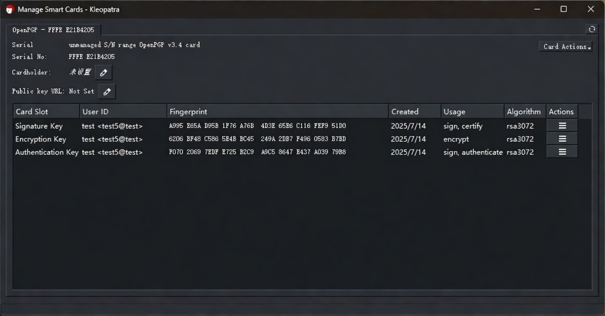Screen dimensions: 605x316
Task: Click the Kleopatra app icon in the title bar
Action: (9, 9)
